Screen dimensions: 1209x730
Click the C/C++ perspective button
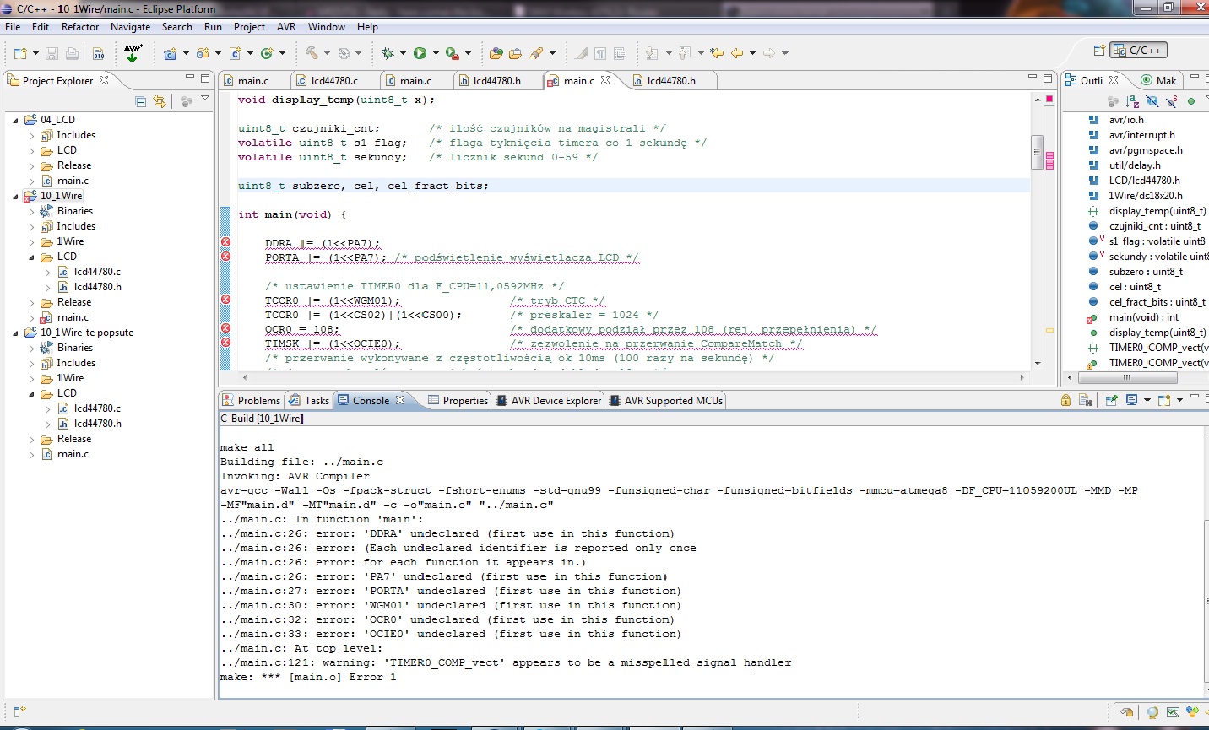[x=1138, y=51]
